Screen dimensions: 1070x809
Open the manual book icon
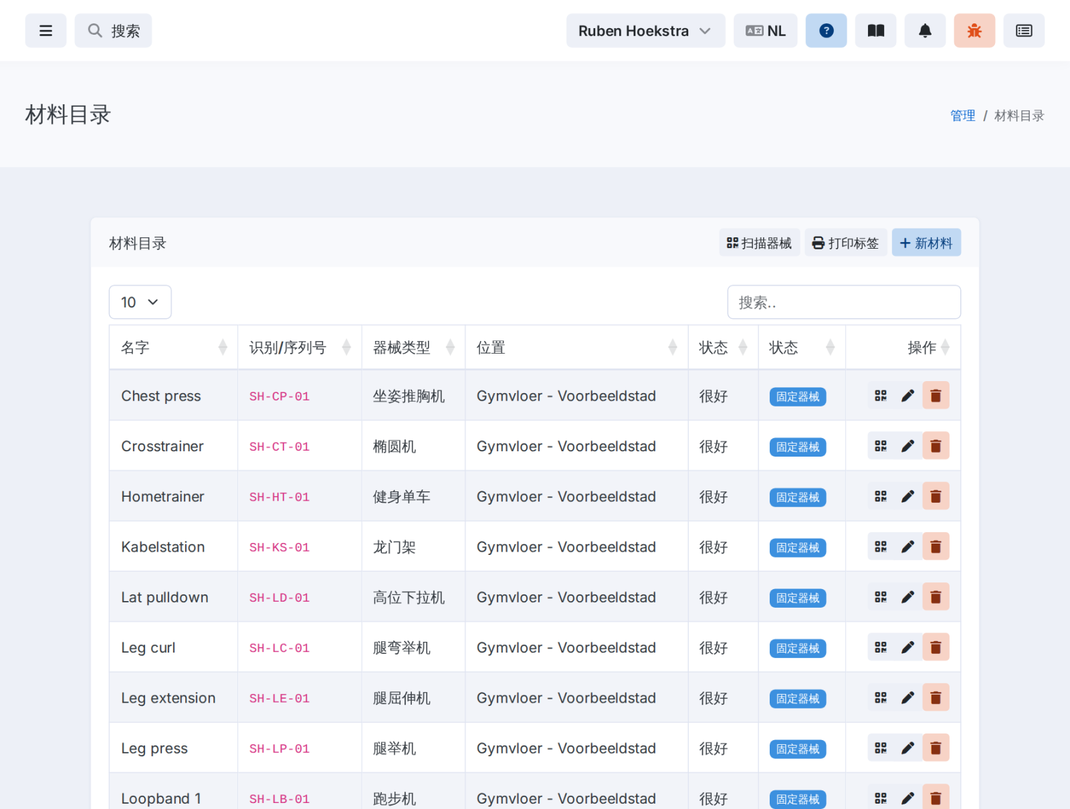(x=875, y=31)
